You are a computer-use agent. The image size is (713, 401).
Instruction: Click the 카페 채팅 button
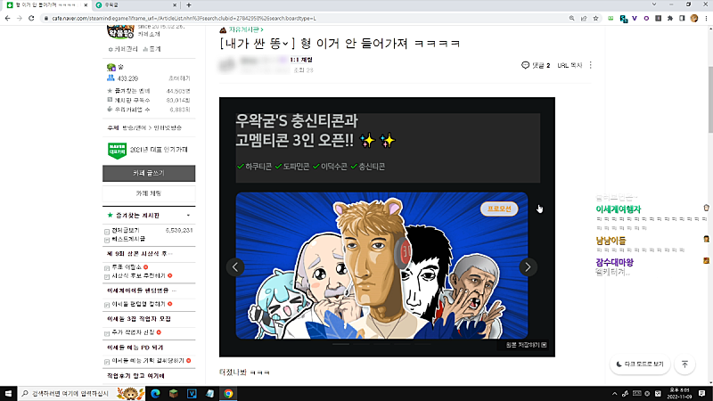coord(149,193)
